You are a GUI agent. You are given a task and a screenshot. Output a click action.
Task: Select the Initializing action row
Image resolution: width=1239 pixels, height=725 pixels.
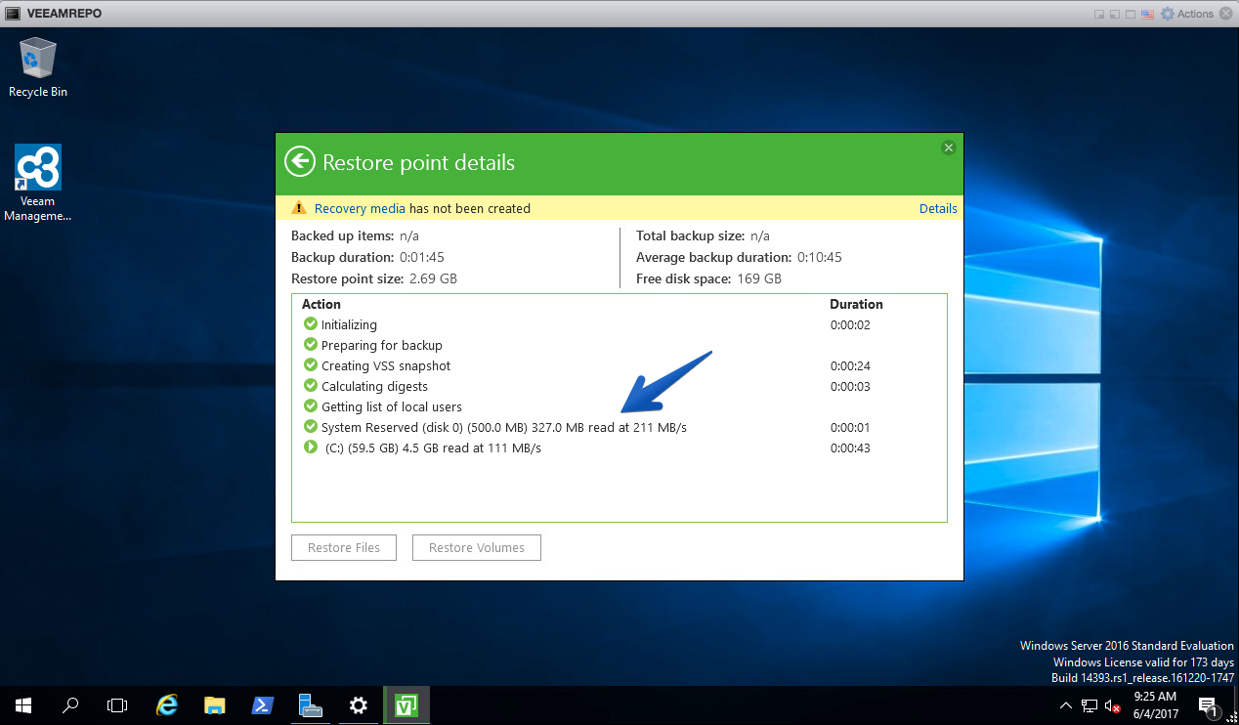click(619, 324)
